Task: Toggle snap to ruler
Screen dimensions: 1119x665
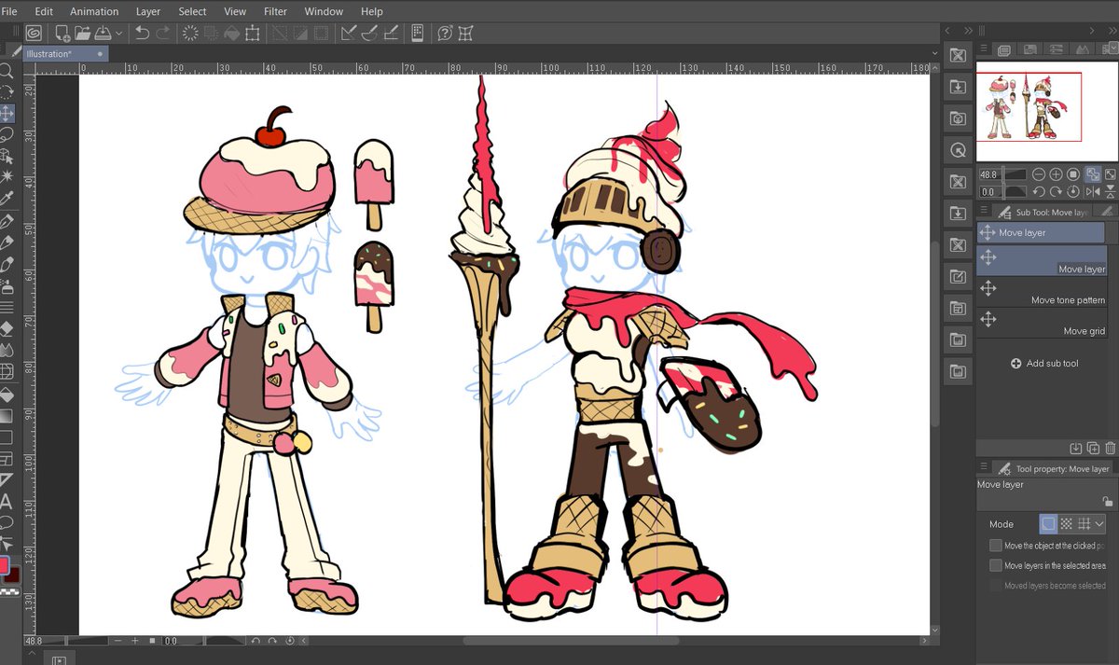Action: pos(351,33)
